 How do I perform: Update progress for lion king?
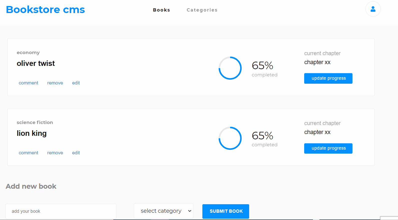click(328, 148)
